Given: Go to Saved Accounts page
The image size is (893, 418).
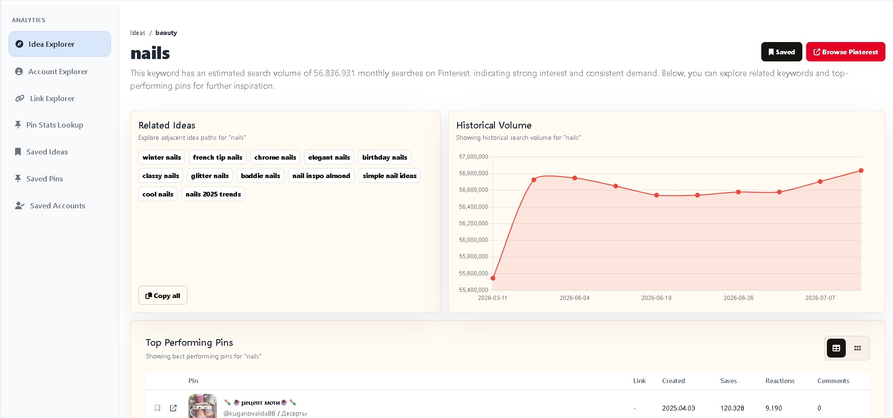Looking at the screenshot, I should [x=60, y=205].
